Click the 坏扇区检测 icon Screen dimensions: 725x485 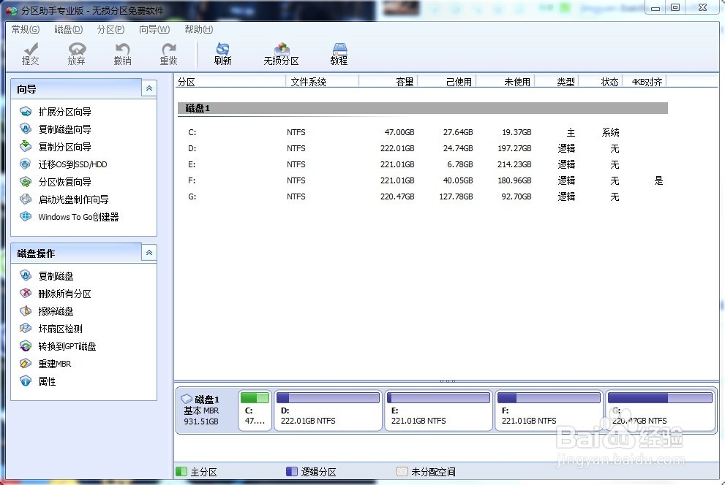(26, 329)
